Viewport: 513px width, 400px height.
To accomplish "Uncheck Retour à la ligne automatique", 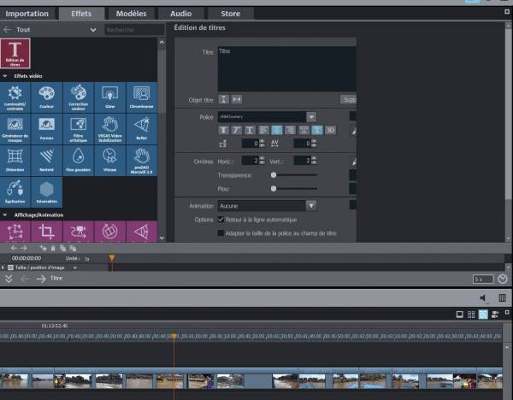I will click(x=221, y=220).
